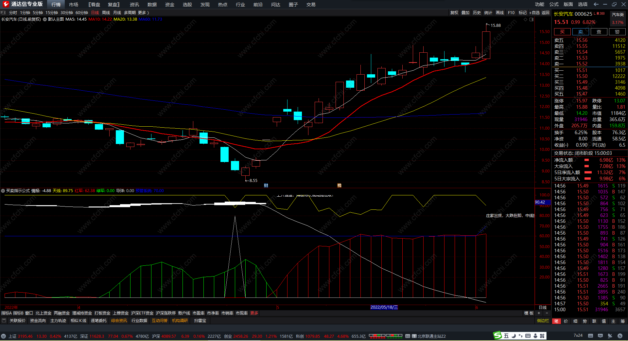Viewport: 628px width, 341px height.
Task: Open the 资金流向 panel tab
Action: (38, 321)
